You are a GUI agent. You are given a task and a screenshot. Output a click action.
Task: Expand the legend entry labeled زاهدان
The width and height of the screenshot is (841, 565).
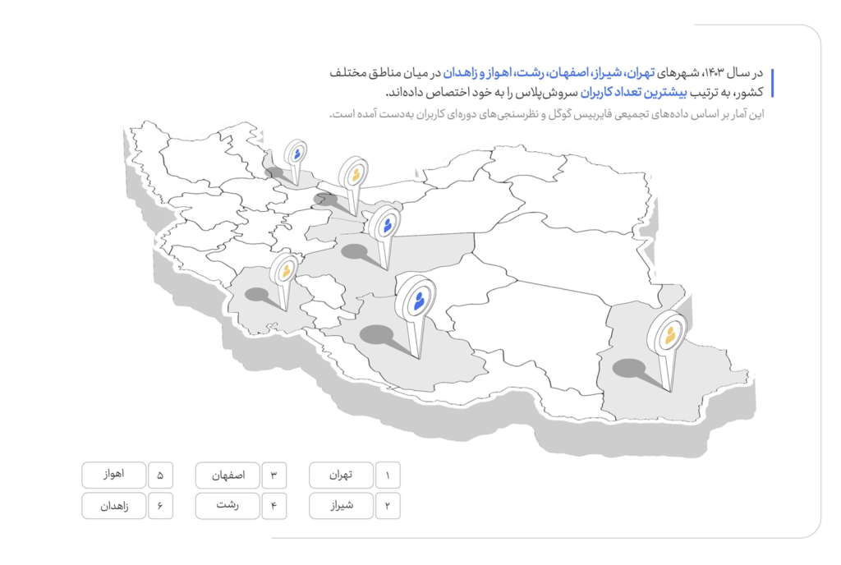[114, 506]
